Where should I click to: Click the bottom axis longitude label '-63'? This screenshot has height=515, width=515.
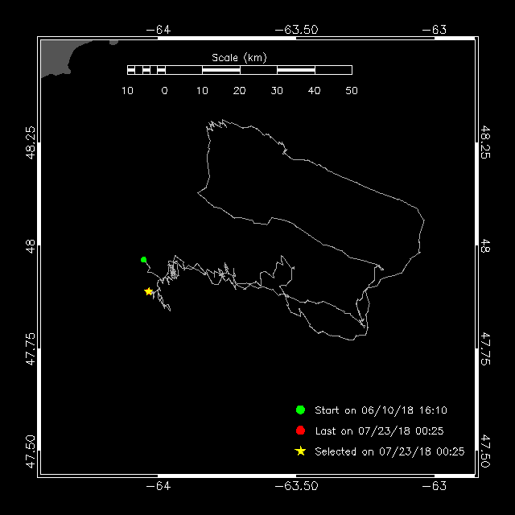(435, 486)
